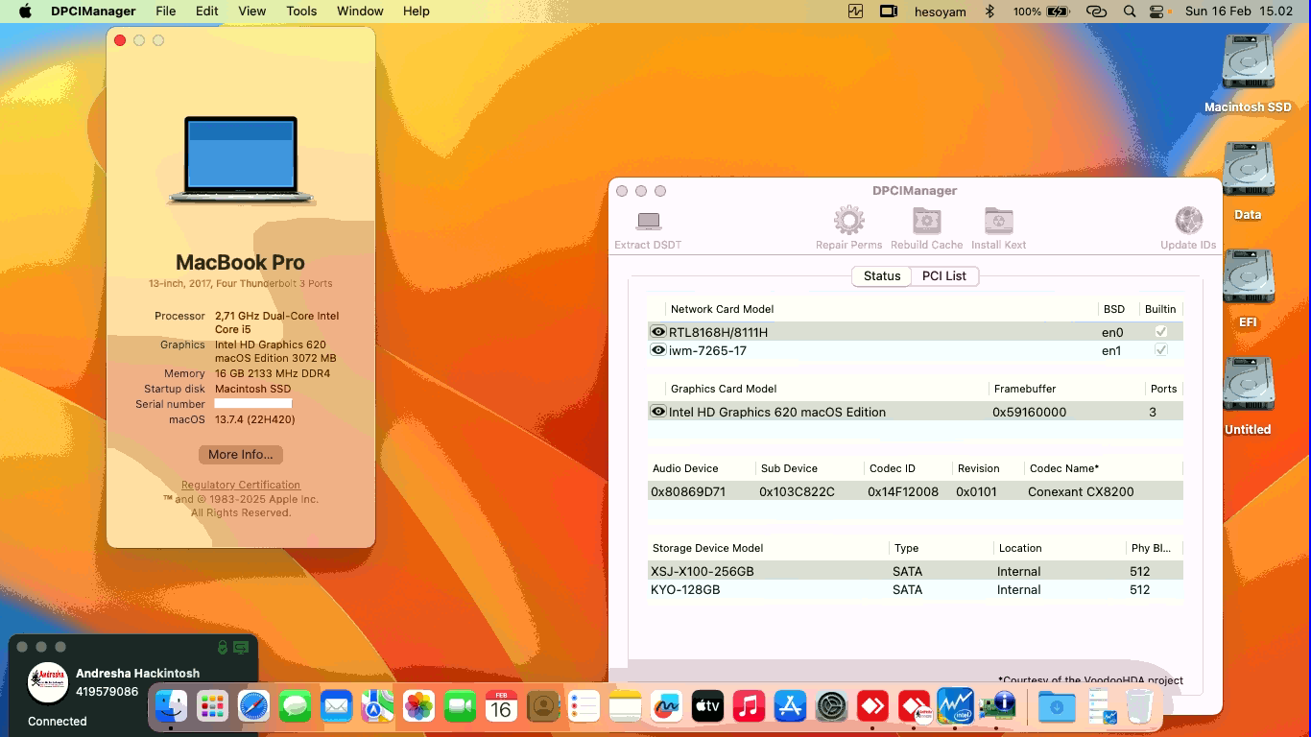Screen dimensions: 1311x737
Task: Open Launchpad from the dock
Action: [212, 707]
